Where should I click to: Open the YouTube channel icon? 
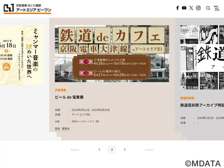(184, 8)
